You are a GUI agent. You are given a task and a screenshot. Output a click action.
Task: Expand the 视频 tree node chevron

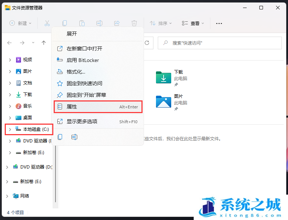coord(10,60)
